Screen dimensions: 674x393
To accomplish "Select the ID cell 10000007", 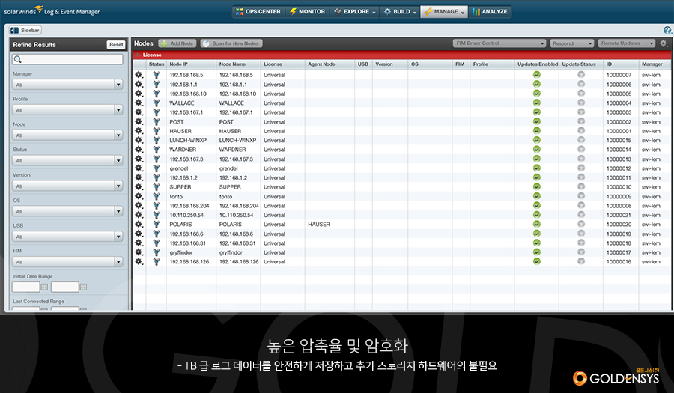I will pos(619,75).
